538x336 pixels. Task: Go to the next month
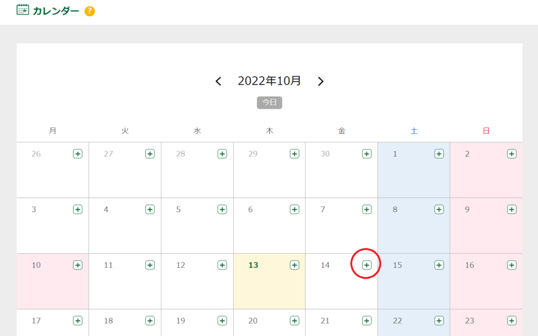[321, 81]
